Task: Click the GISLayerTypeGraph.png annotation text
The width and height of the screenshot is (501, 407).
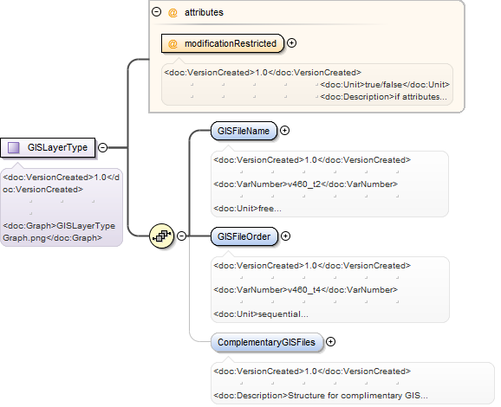Action: pos(60,232)
